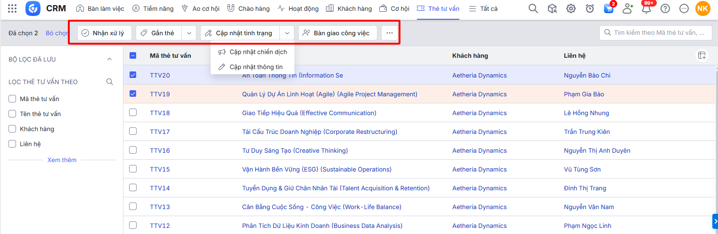
Task: Collapse the Bộ lọc đã lưu section
Action: (110, 59)
